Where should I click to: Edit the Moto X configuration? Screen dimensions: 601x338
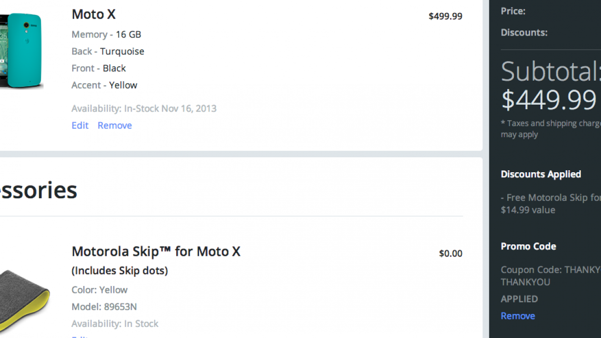pos(80,125)
